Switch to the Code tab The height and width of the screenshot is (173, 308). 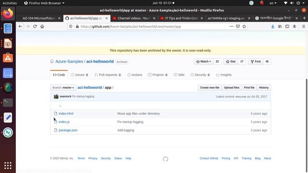point(59,75)
